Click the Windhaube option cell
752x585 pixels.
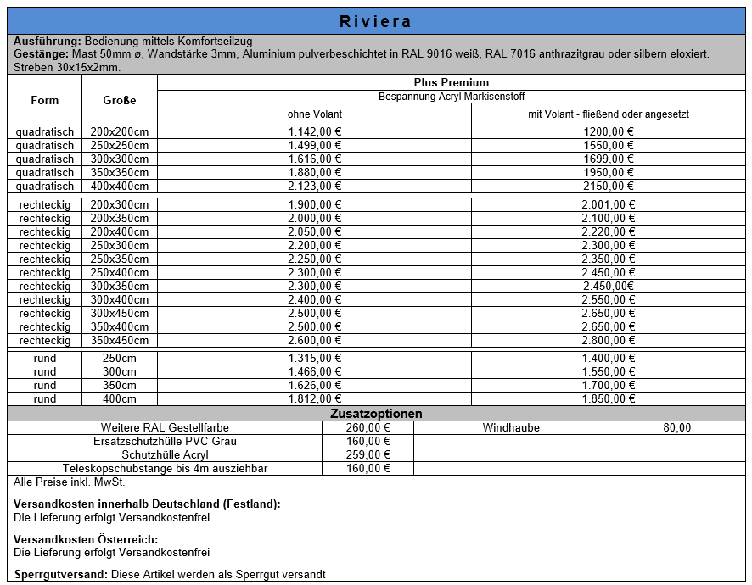[x=510, y=427]
